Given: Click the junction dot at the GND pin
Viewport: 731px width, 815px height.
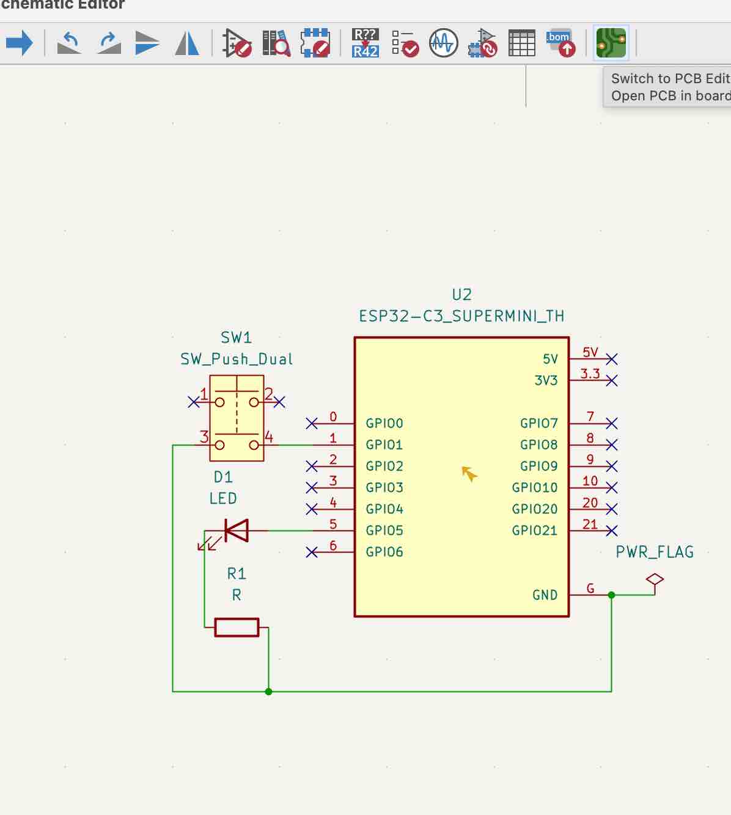Looking at the screenshot, I should (612, 595).
